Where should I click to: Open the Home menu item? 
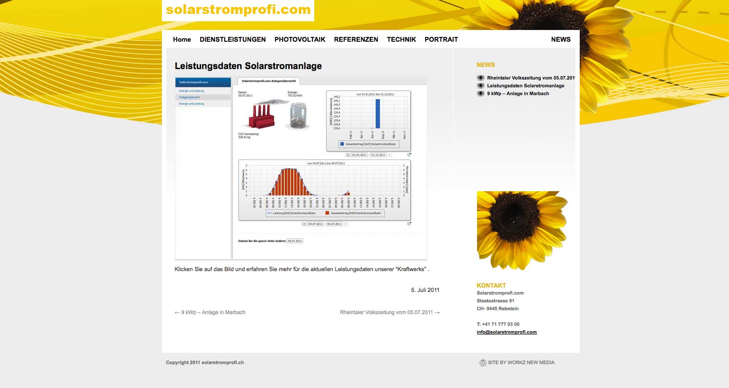click(182, 40)
